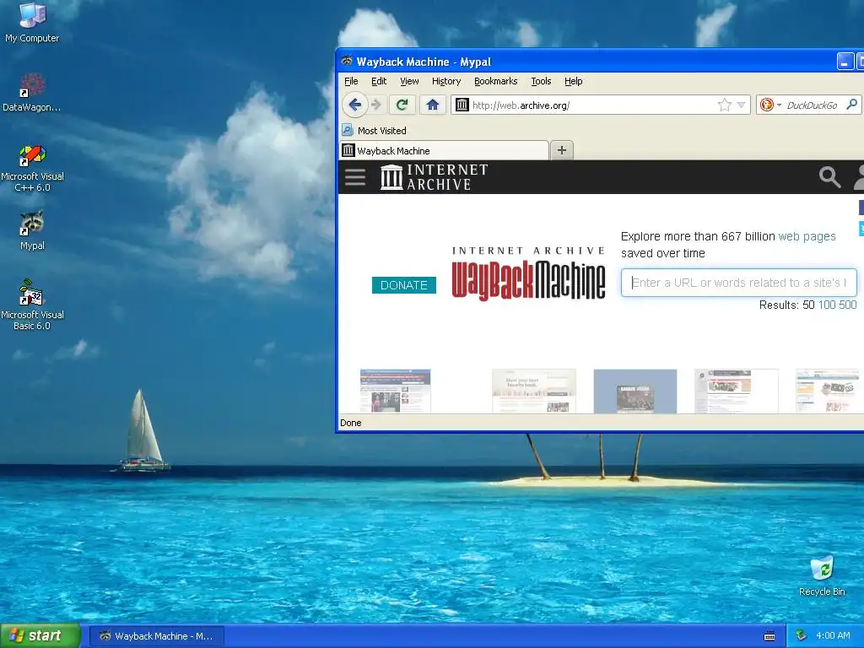This screenshot has width=864, height=648.
Task: Set results to 500
Action: (848, 305)
